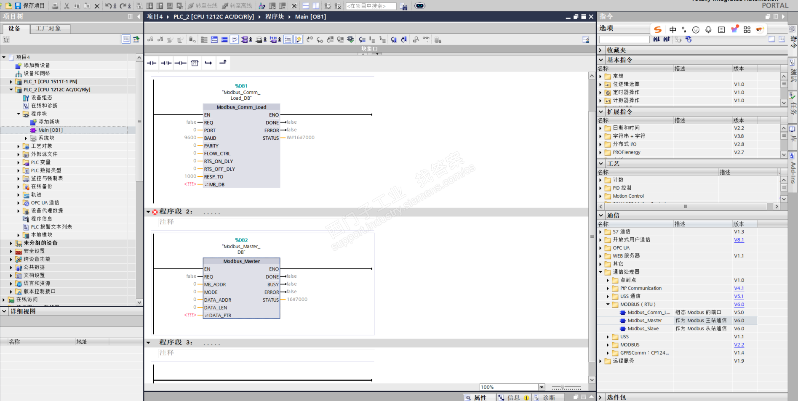
Task: Click the V4.1 version link for PtP Communication
Action: pyautogui.click(x=739, y=288)
